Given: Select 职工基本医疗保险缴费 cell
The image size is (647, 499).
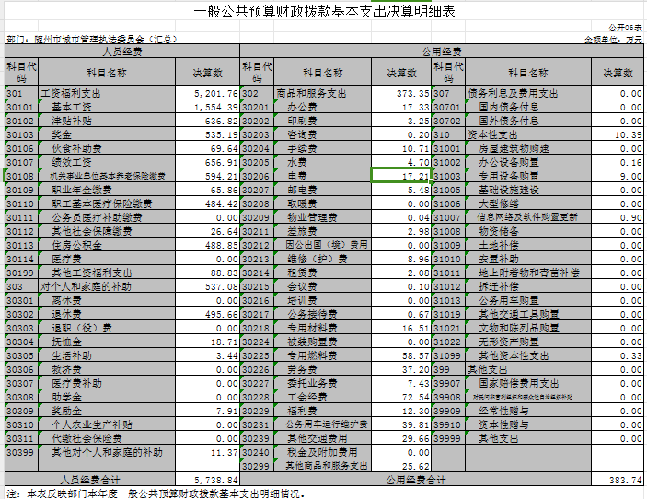Looking at the screenshot, I should coord(107,203).
